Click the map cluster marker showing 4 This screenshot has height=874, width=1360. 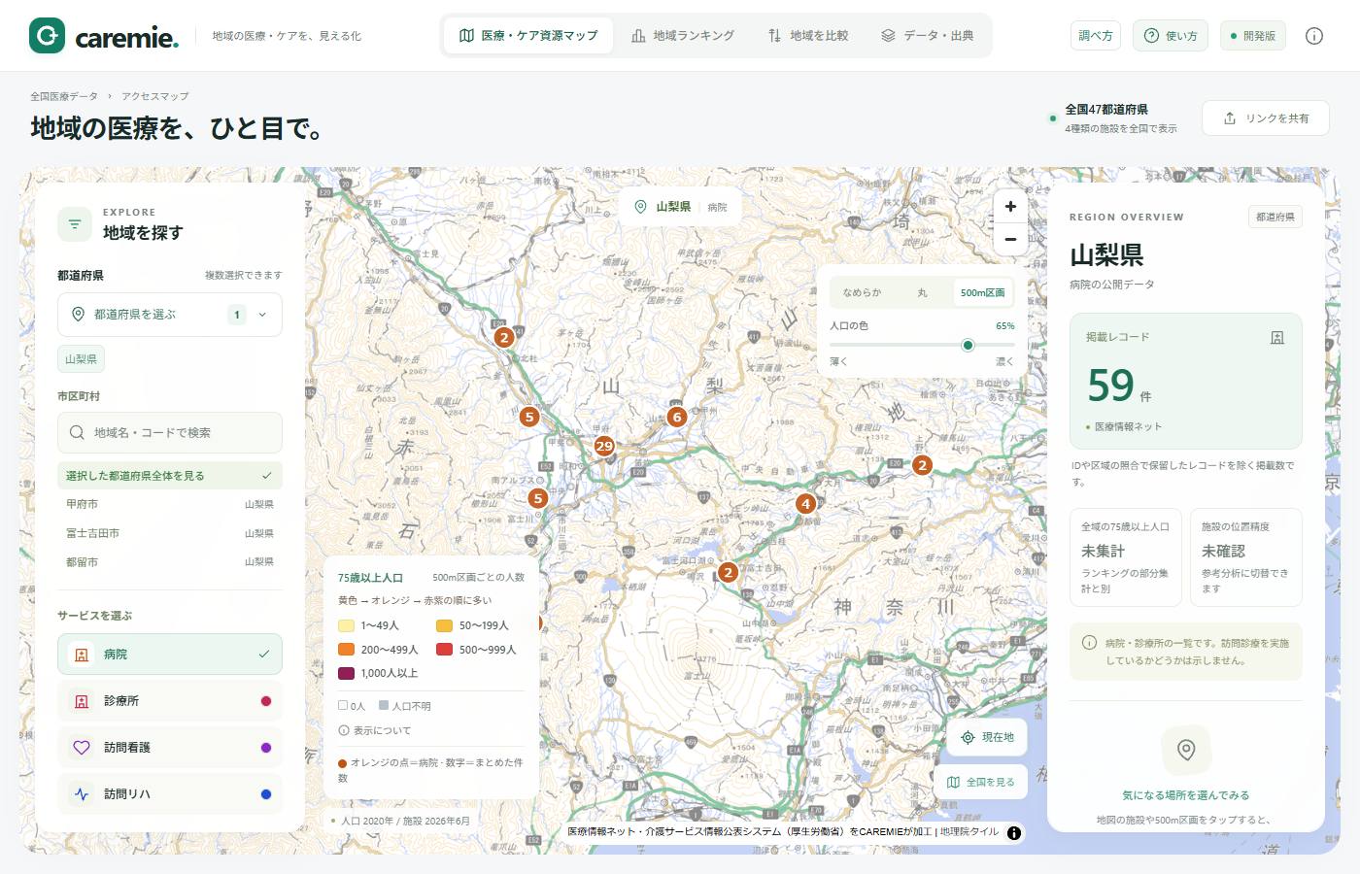805,504
